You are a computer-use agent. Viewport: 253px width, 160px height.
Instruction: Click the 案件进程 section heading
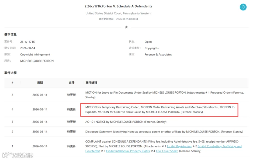pos(10,73)
